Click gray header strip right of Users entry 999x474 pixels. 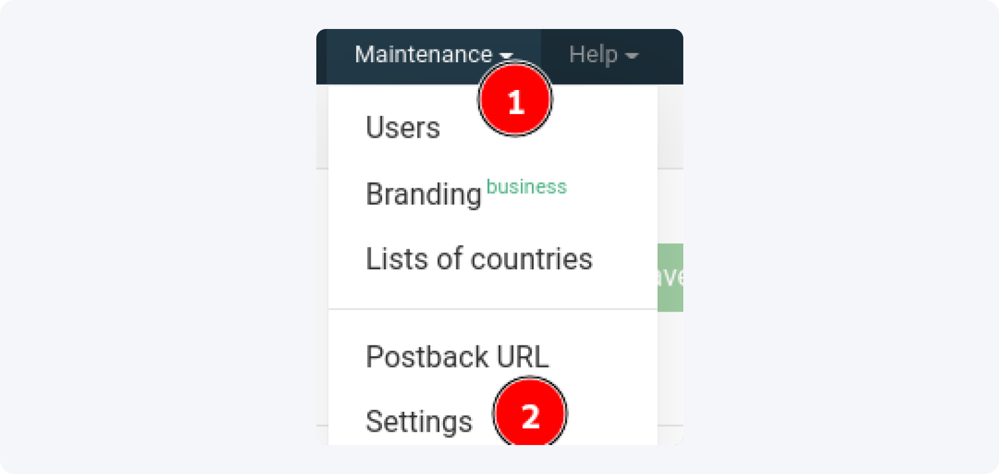pyautogui.click(x=670, y=127)
